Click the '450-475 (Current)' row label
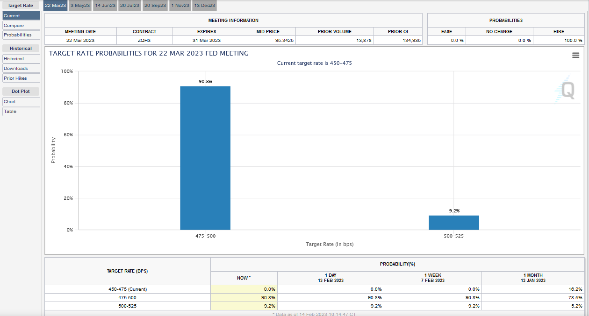The height and width of the screenshot is (316, 589). click(128, 289)
